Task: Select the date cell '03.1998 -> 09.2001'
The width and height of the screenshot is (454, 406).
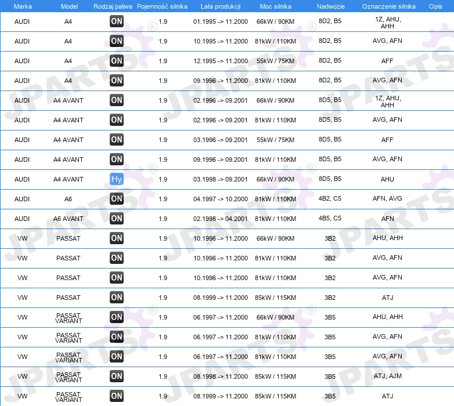Action: [221, 179]
